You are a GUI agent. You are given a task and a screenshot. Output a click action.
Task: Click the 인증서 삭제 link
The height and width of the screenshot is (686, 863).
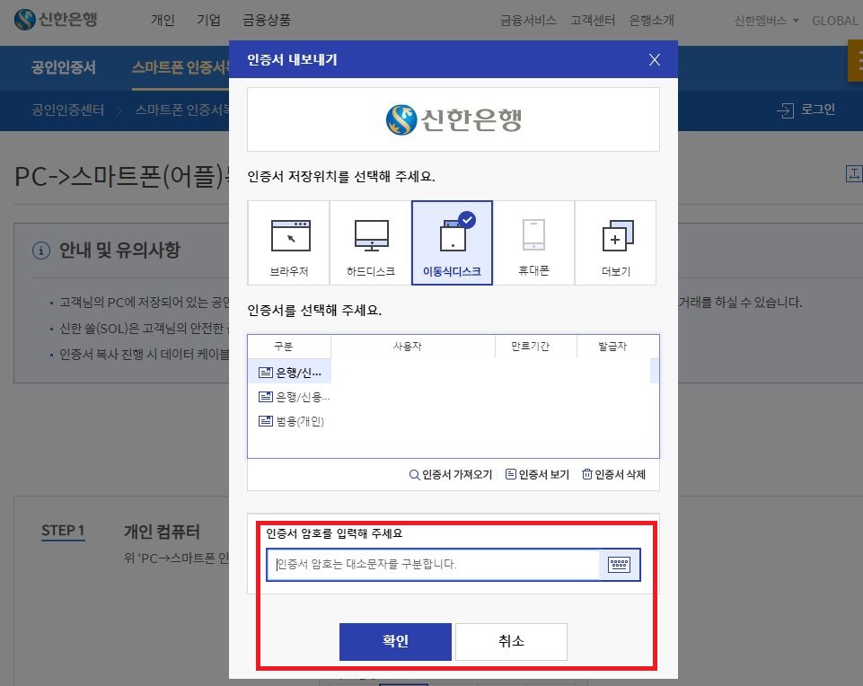[613, 474]
